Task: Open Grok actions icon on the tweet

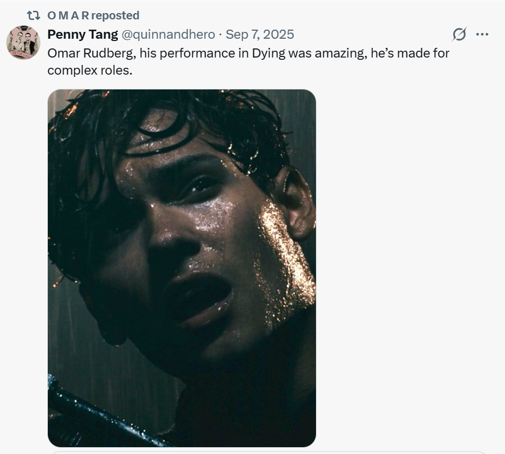Action: (x=459, y=34)
